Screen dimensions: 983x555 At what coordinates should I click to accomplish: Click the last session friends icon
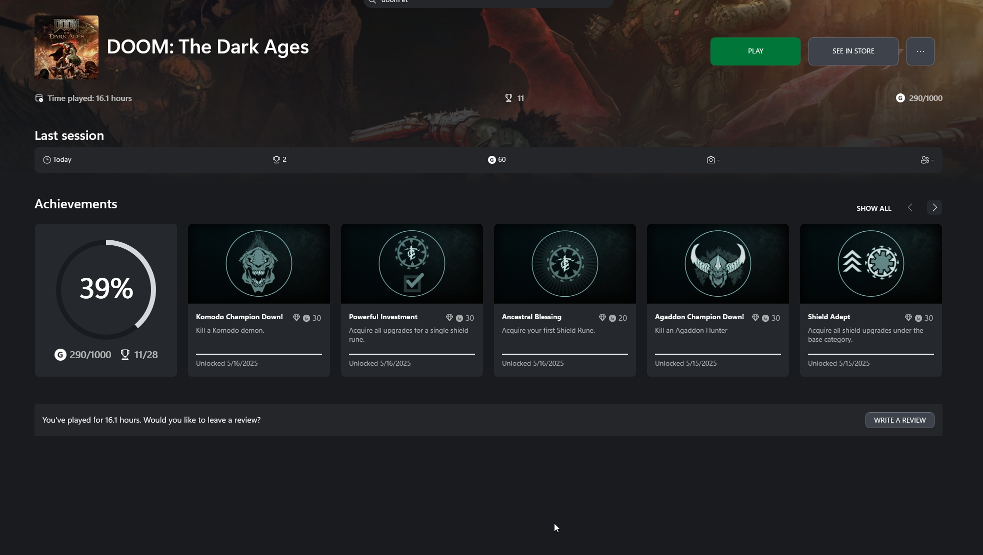[925, 160]
